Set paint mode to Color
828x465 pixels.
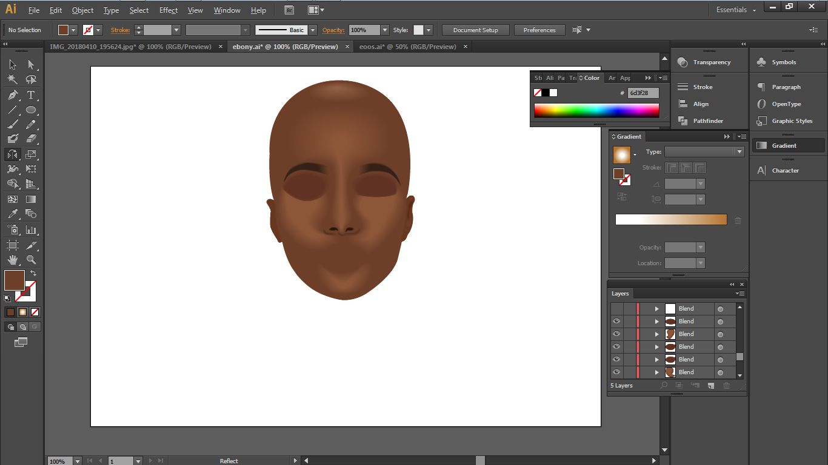pos(10,312)
